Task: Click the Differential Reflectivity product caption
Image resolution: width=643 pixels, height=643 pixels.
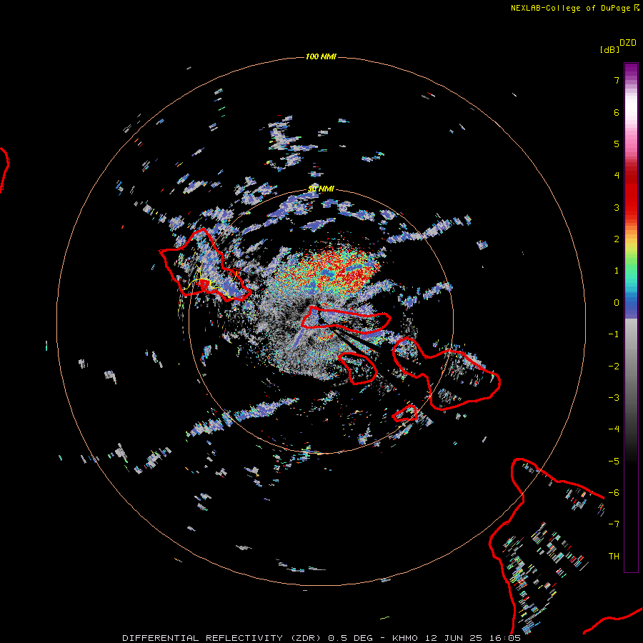Action: 321,638
